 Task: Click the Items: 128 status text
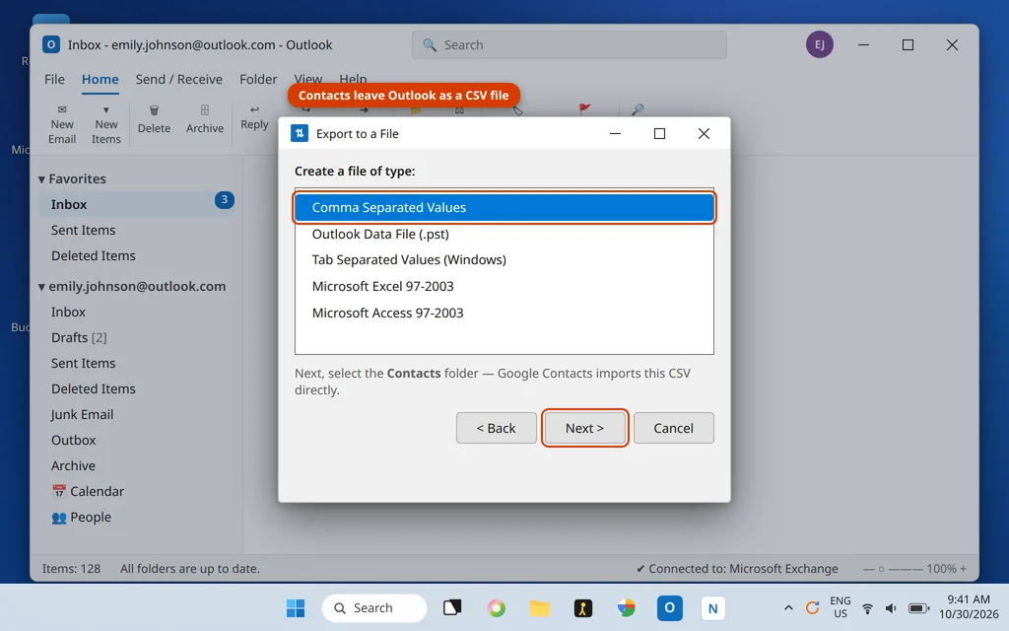(x=71, y=569)
